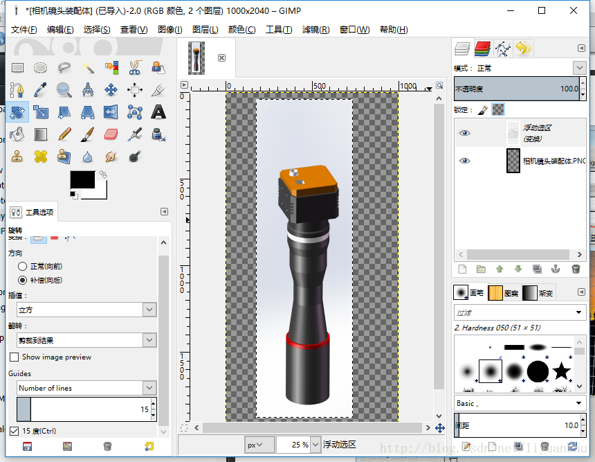Select the Text tool
The width and height of the screenshot is (595, 462).
[x=158, y=112]
